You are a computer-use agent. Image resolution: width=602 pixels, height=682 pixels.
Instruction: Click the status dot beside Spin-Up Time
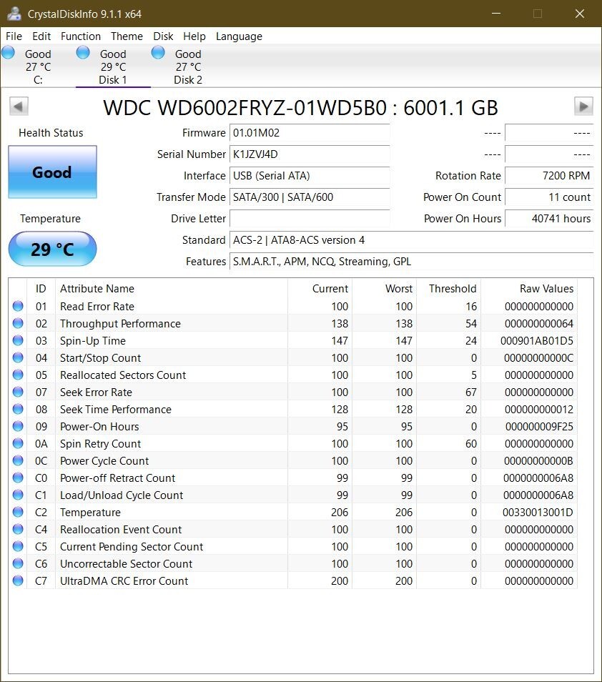17,340
